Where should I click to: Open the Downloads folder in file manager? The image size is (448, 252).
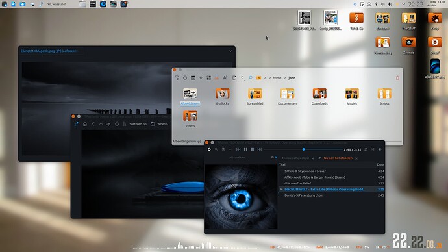click(x=319, y=96)
